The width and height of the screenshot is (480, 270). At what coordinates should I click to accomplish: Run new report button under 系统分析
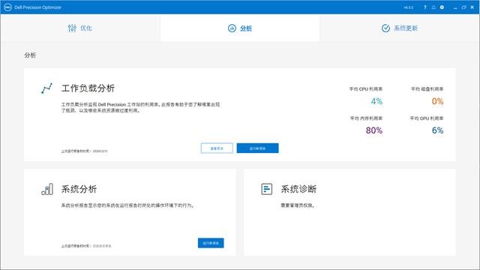[x=211, y=243]
